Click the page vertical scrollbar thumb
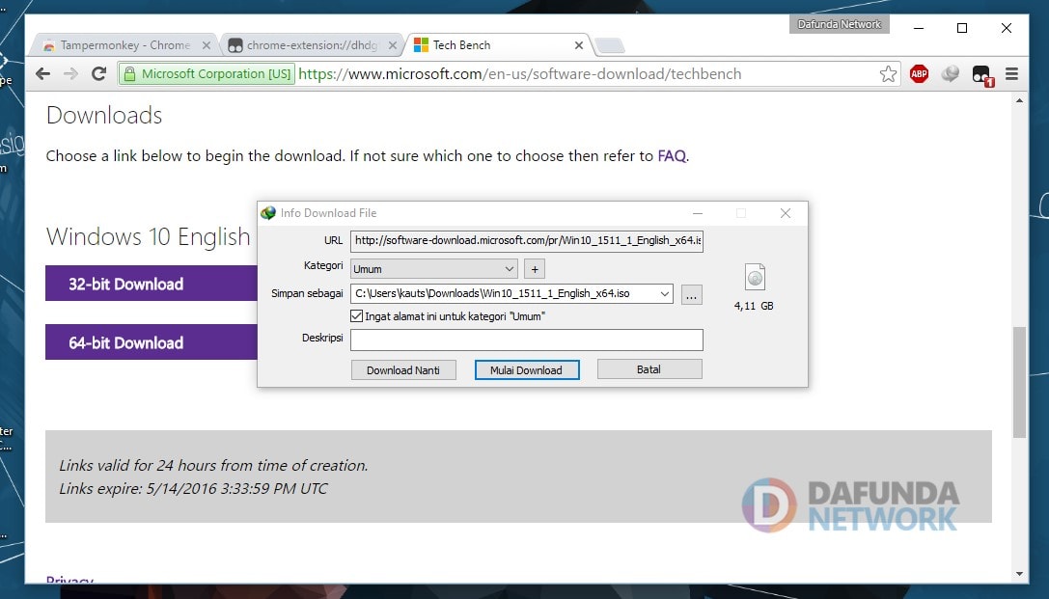 pyautogui.click(x=1019, y=382)
